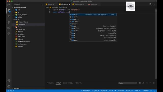Pick the expsrvf Express Server Full snippet
The width and height of the screenshot is (163, 92).
[x=93, y=31]
